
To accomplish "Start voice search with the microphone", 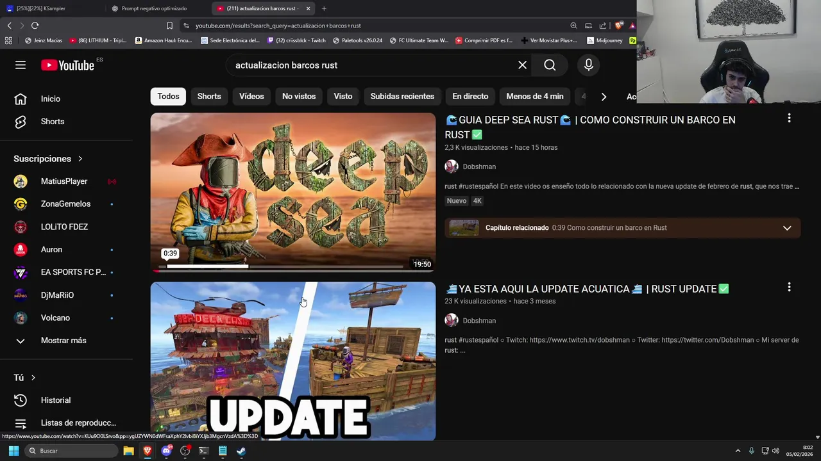I will (588, 65).
